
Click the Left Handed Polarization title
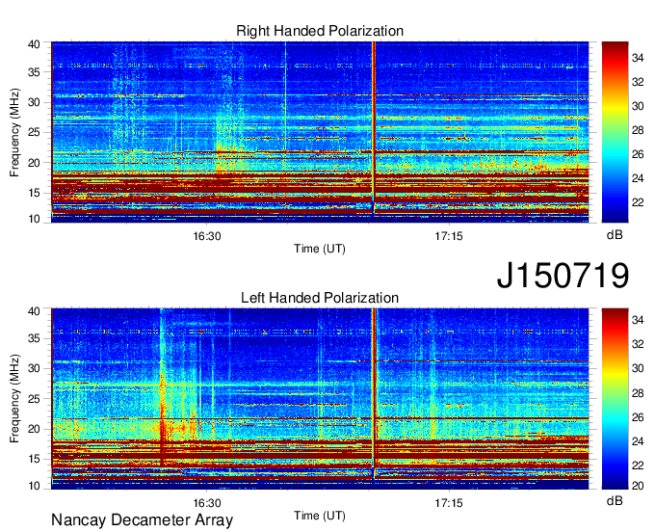320,298
